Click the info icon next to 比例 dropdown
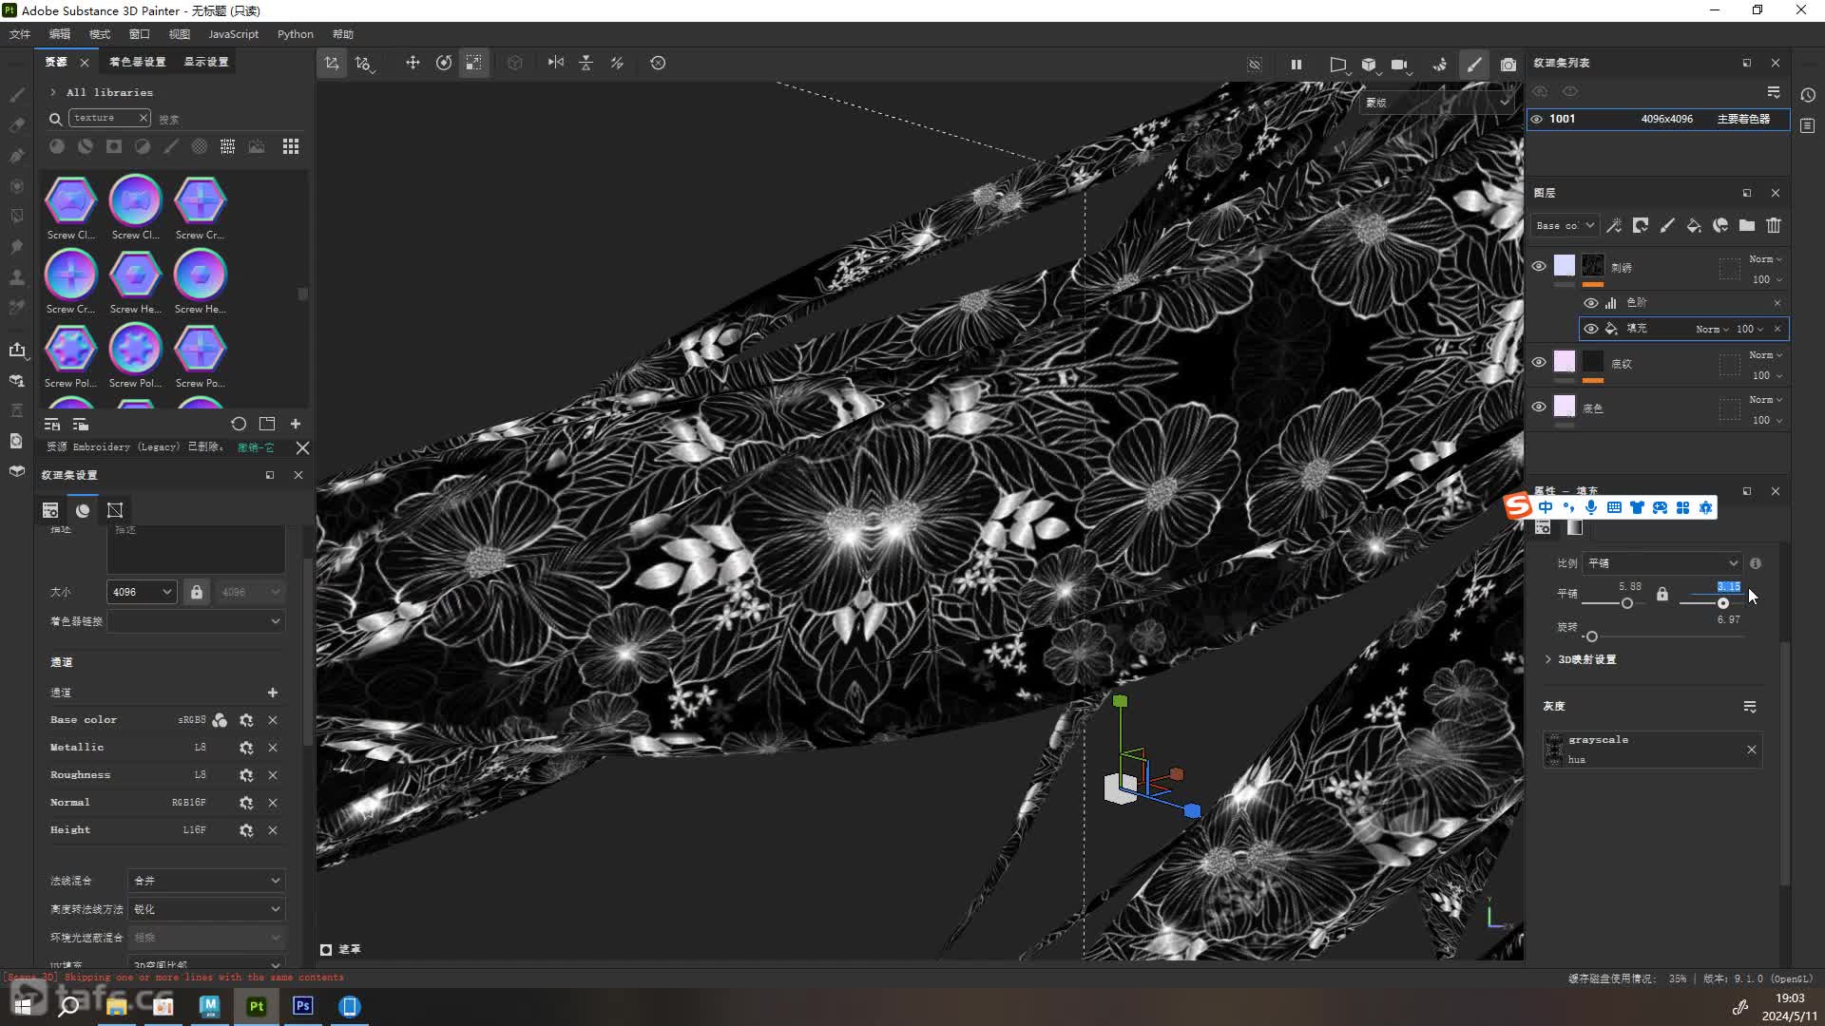This screenshot has height=1026, width=1825. tap(1756, 563)
